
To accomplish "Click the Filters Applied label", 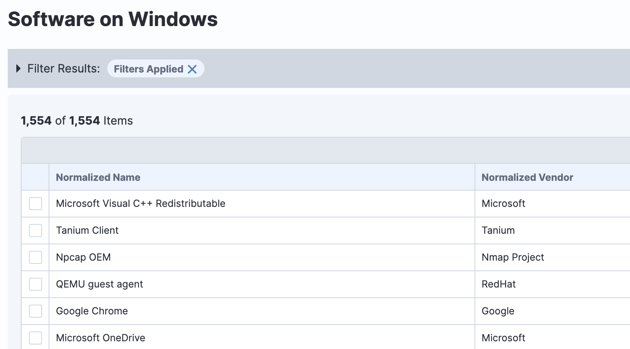I will pyautogui.click(x=149, y=69).
